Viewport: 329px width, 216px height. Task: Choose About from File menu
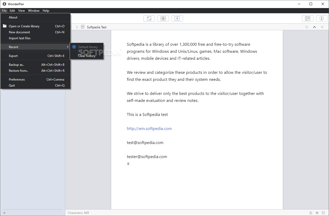[x=36, y=17]
